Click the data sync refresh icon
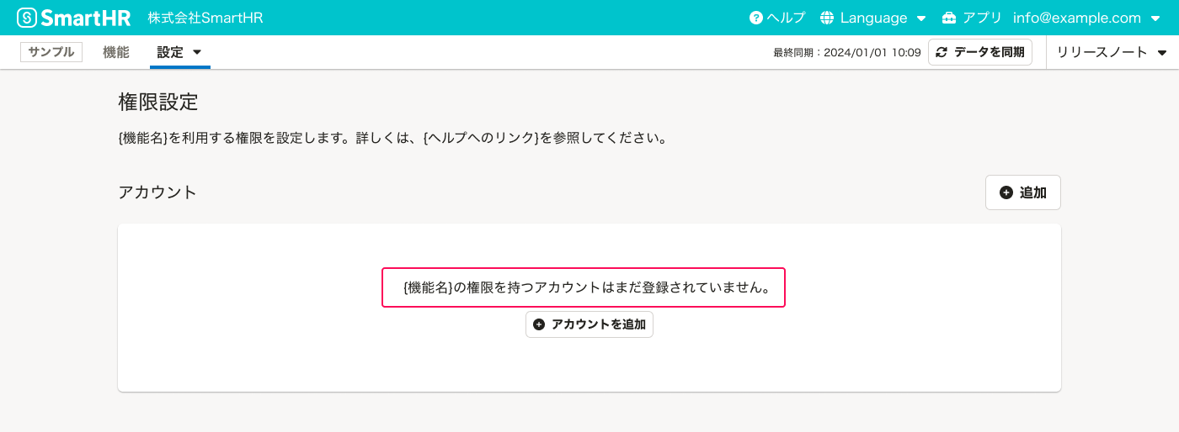1179x432 pixels. tap(942, 52)
